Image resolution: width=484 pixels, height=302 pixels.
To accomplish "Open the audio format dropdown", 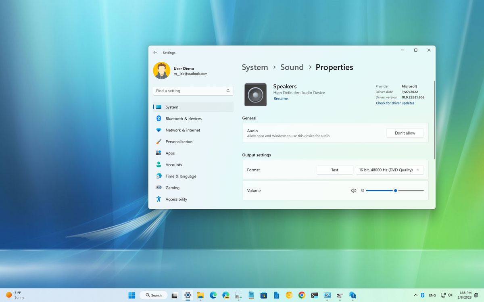I will click(389, 170).
